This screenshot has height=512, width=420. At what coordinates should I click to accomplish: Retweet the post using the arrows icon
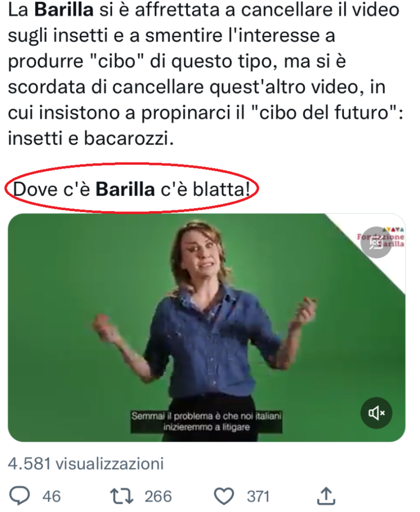click(121, 495)
